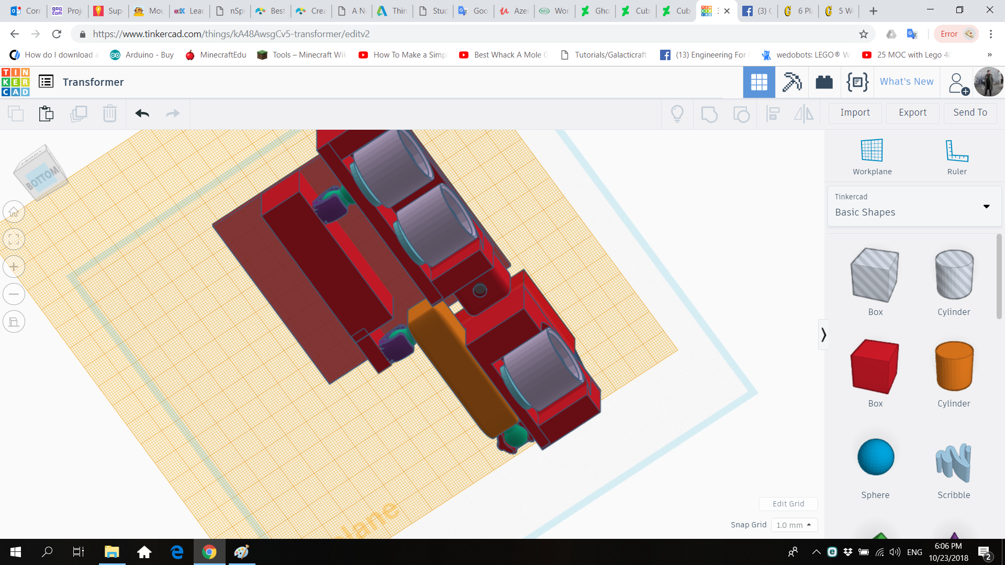Undo the last action
Screen dimensions: 1005x565
coord(141,114)
